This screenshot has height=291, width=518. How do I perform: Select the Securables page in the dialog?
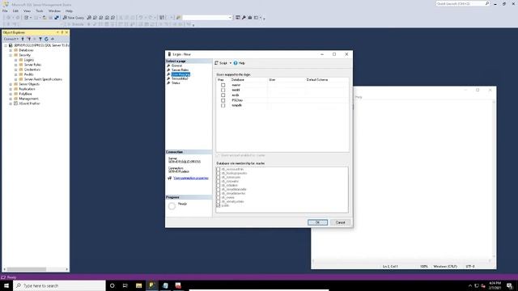pos(180,78)
